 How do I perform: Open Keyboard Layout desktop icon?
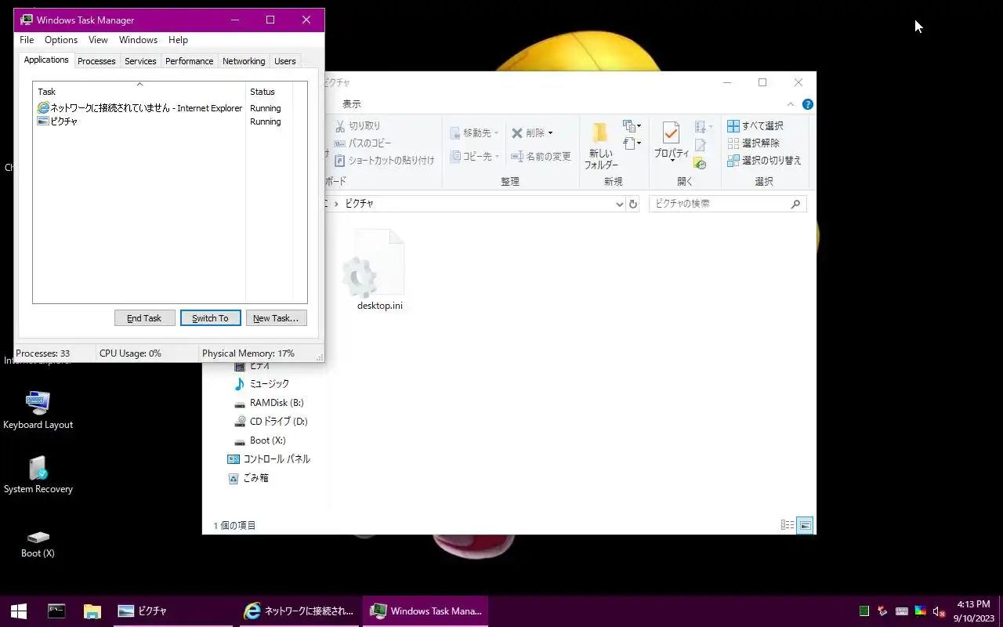click(38, 411)
